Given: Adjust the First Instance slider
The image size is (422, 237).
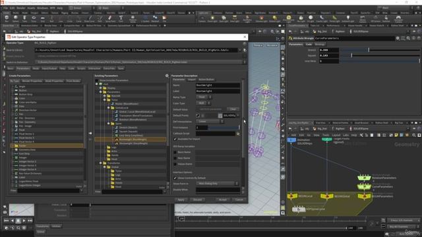Looking at the screenshot, I should (224, 128).
